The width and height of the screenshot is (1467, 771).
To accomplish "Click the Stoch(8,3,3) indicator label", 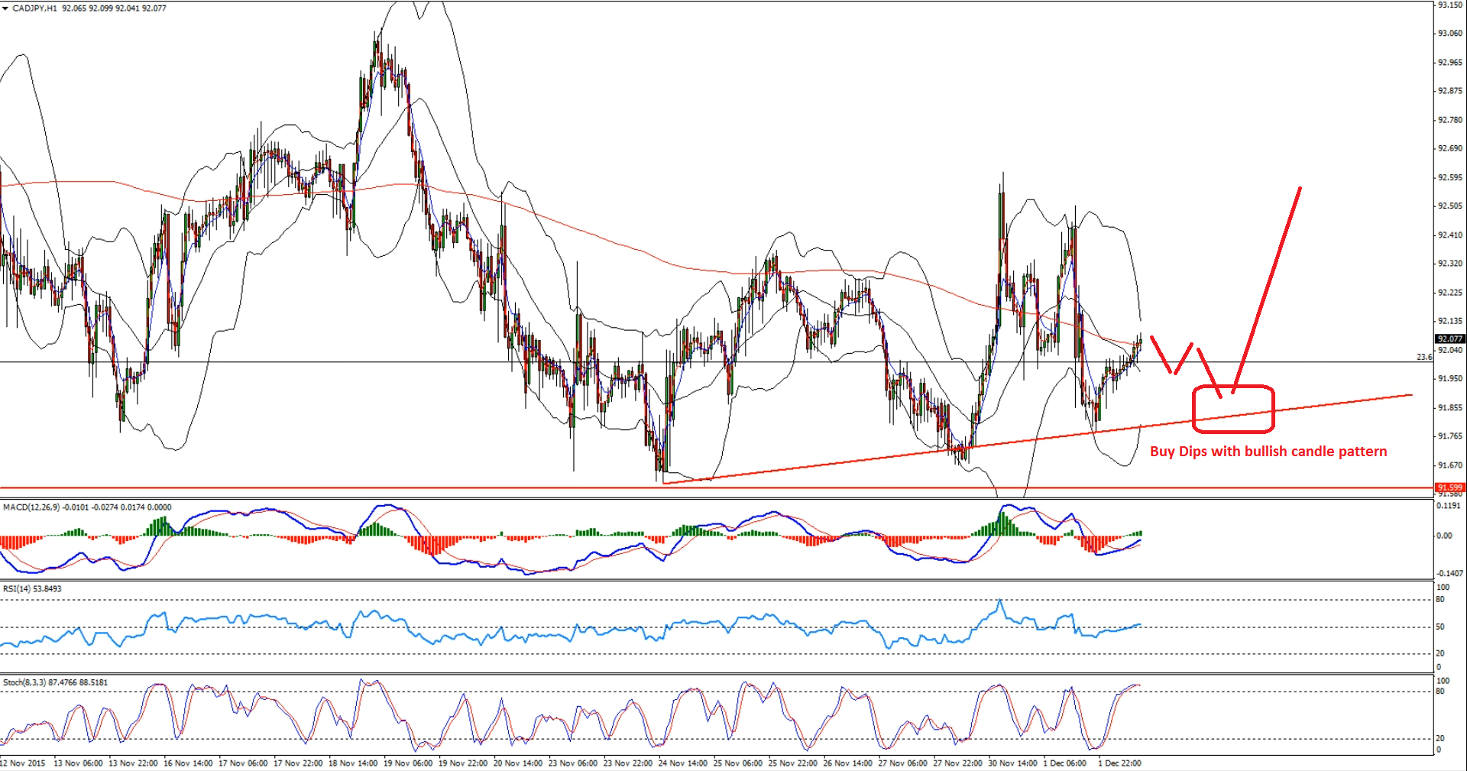I will [x=23, y=682].
